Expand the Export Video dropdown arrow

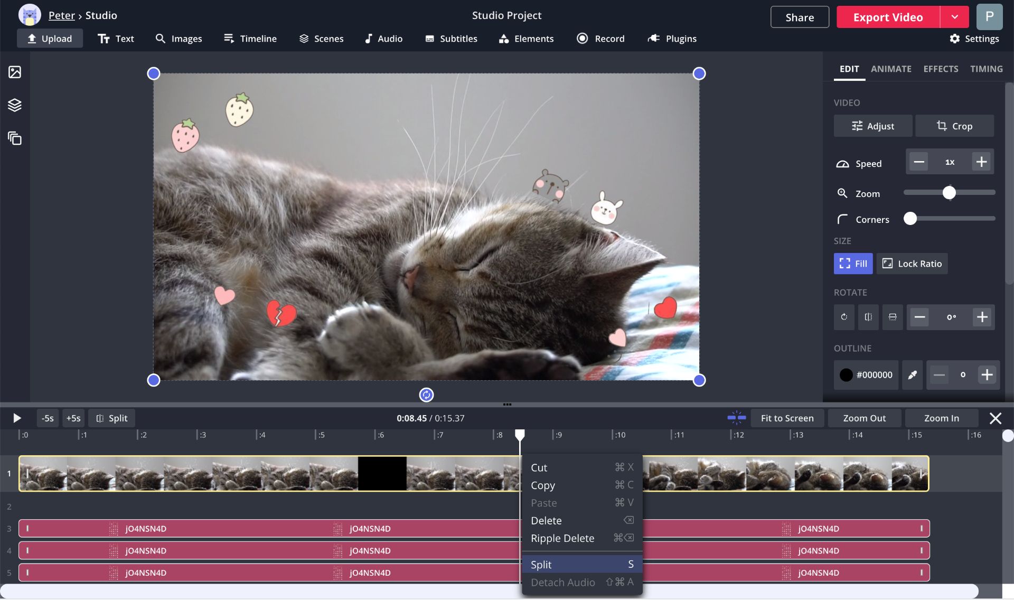pos(954,17)
